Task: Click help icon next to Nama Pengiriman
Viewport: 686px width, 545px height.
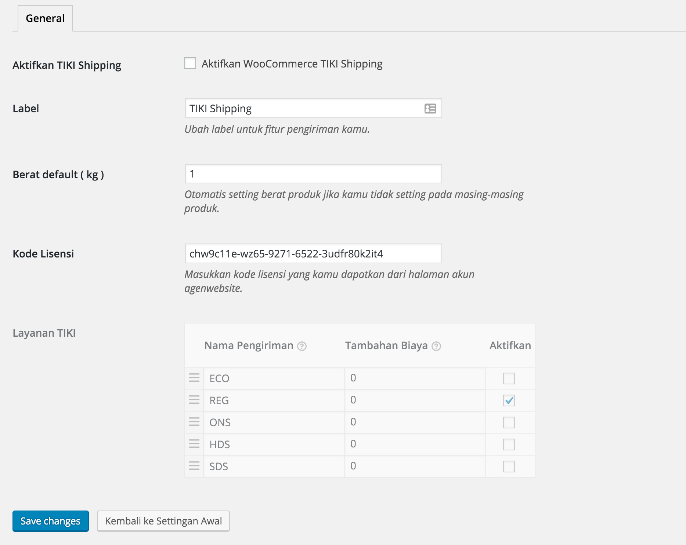Action: click(302, 346)
